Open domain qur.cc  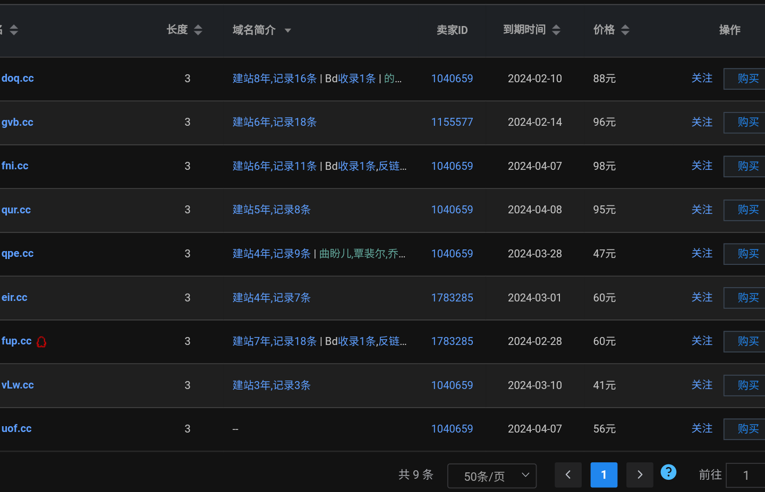point(16,210)
